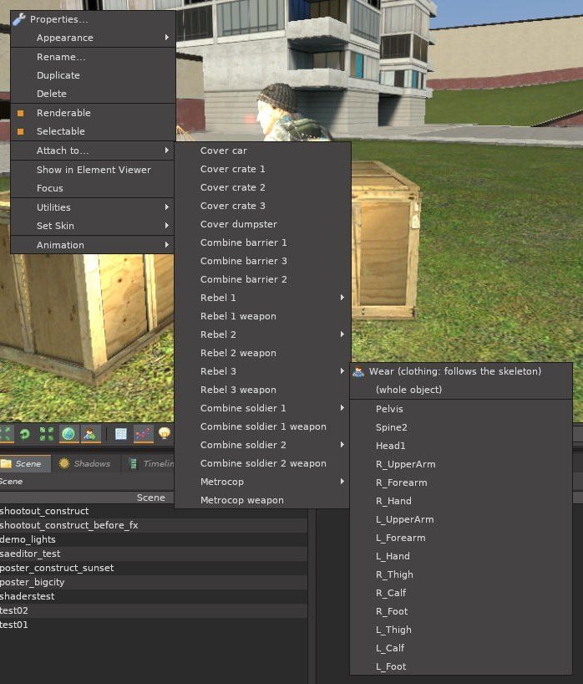Click the green move arrows toolbar icon
This screenshot has width=583, height=684.
6,434
